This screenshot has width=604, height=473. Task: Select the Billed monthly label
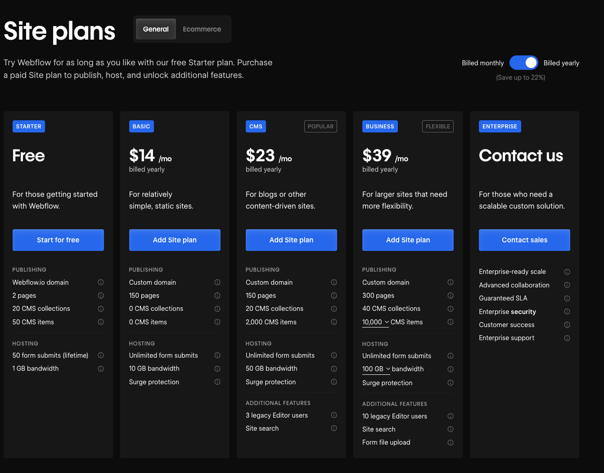click(x=482, y=63)
